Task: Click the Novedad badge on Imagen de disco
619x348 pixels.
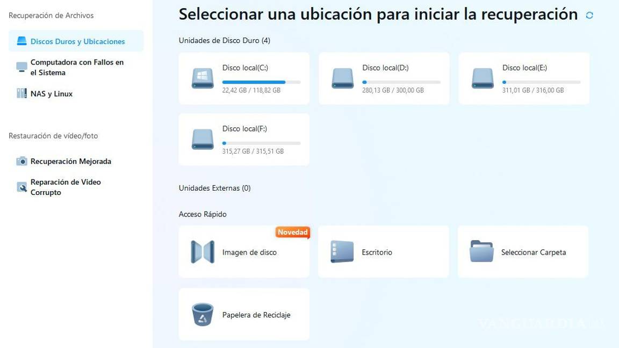Action: click(x=292, y=232)
